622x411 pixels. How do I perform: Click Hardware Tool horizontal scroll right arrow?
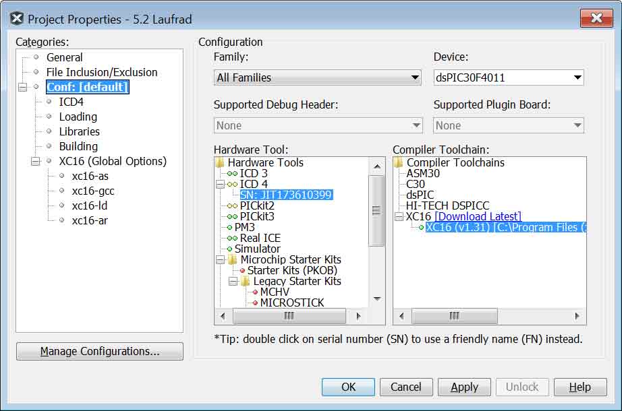tap(359, 316)
